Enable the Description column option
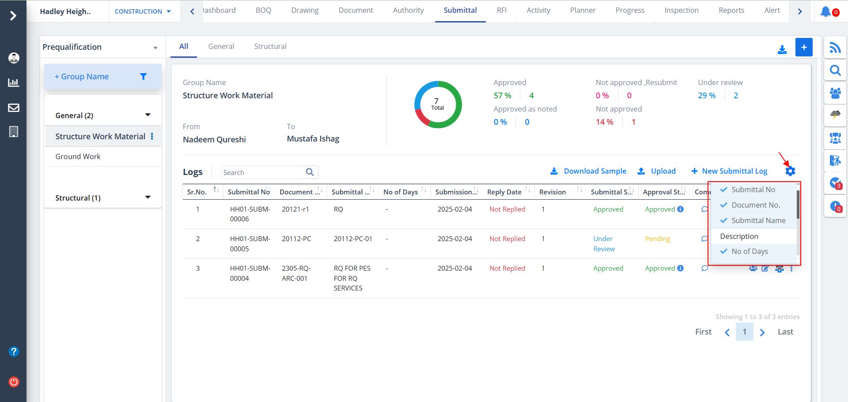 point(739,236)
